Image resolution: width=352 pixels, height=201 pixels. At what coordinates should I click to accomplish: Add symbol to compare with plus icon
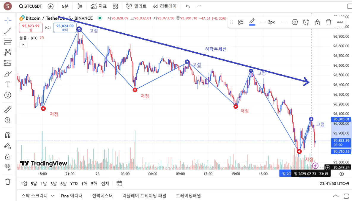pyautogui.click(x=50, y=6)
